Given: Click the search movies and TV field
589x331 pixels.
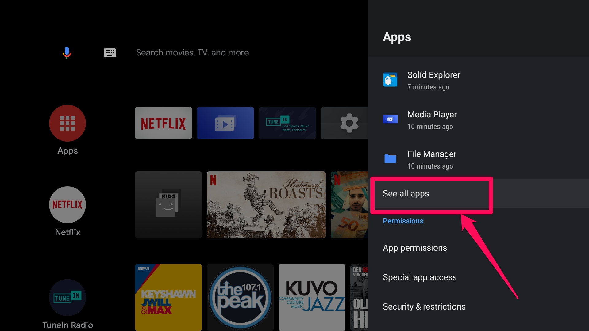Looking at the screenshot, I should (x=192, y=53).
